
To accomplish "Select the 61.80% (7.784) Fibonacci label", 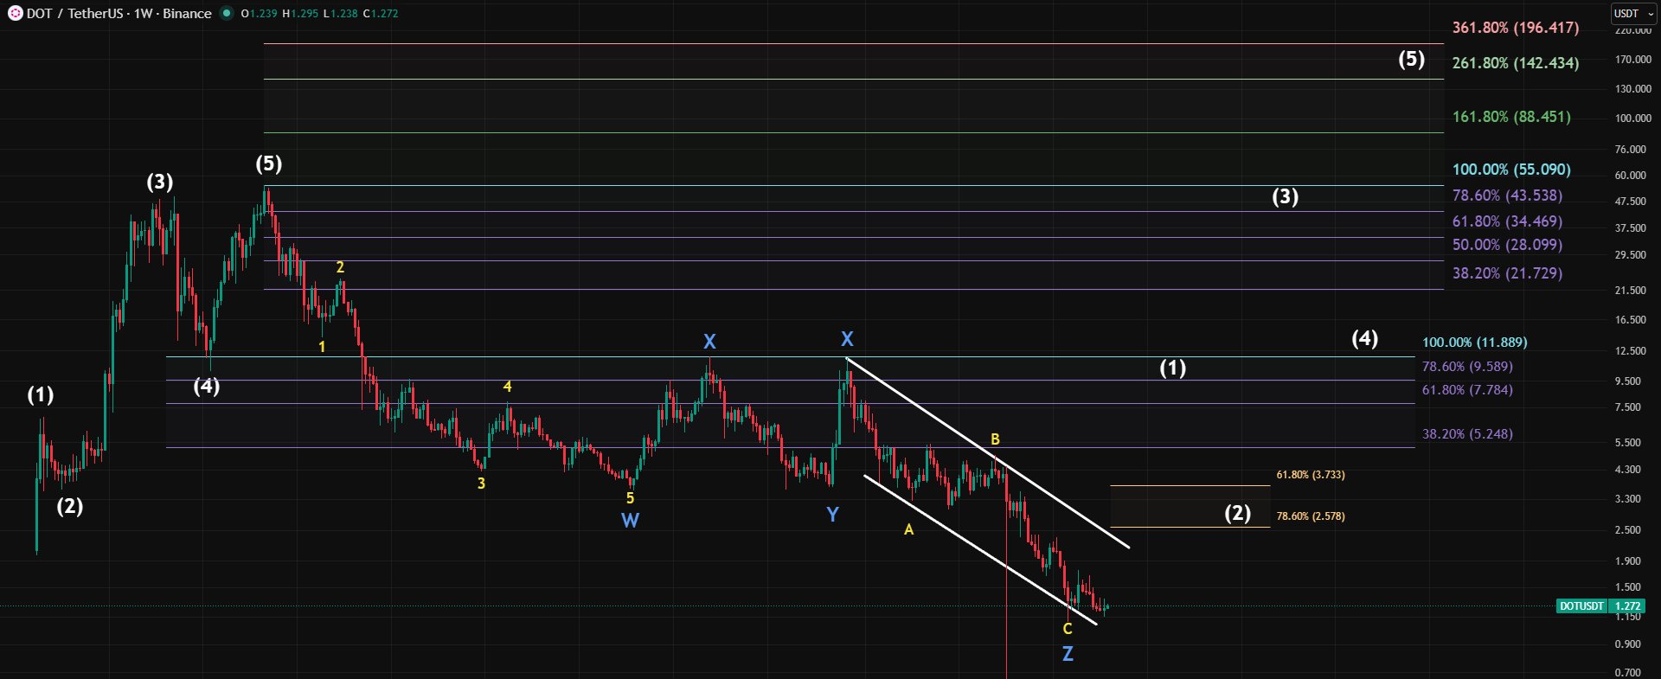I will click(1467, 390).
